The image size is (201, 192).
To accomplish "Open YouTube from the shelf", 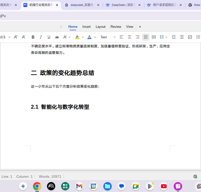I will click(164, 186).
